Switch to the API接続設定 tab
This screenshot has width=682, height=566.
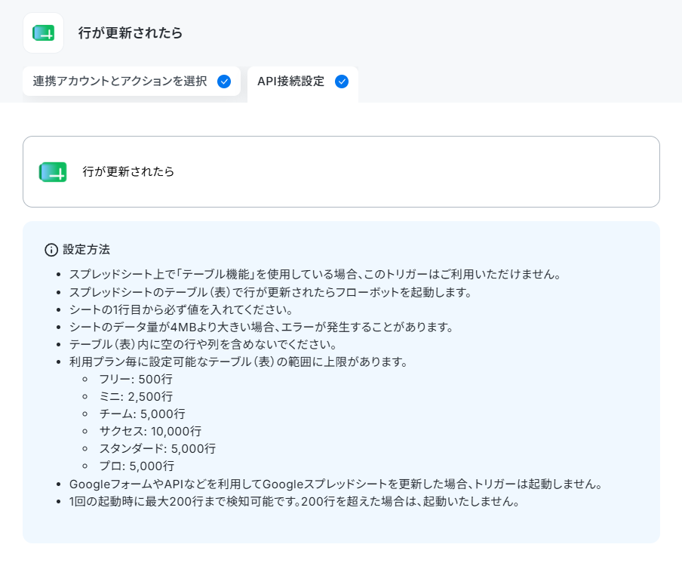(303, 84)
